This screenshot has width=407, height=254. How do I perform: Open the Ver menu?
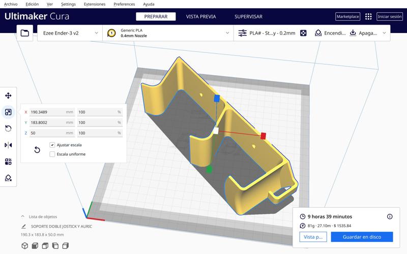pos(49,4)
